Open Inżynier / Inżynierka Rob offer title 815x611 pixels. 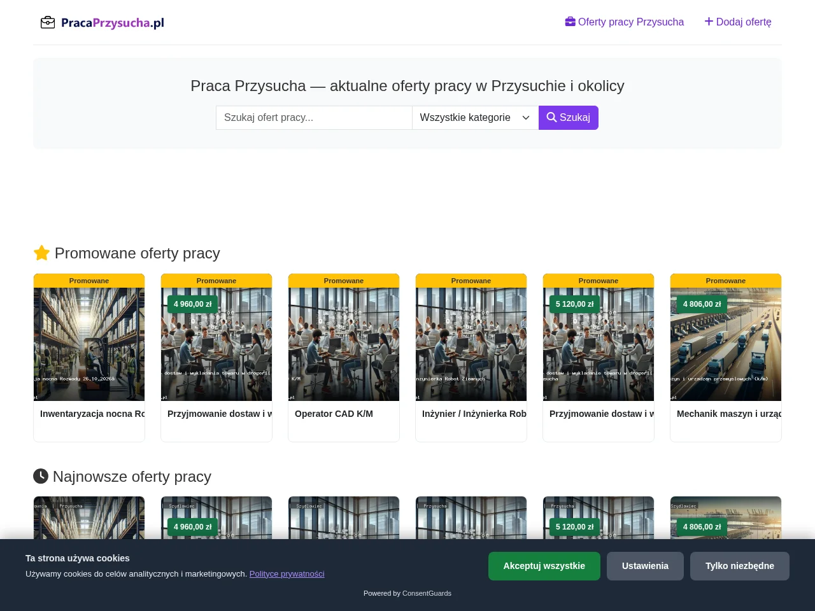tap(474, 414)
